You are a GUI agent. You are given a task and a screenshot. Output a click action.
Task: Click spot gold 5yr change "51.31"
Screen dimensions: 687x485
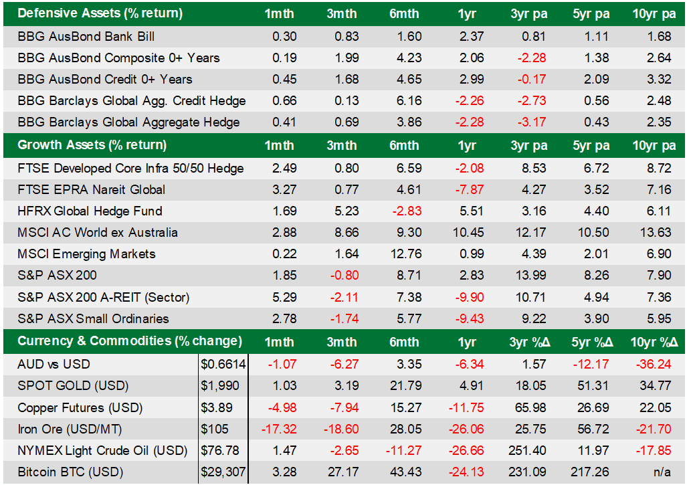[593, 386]
